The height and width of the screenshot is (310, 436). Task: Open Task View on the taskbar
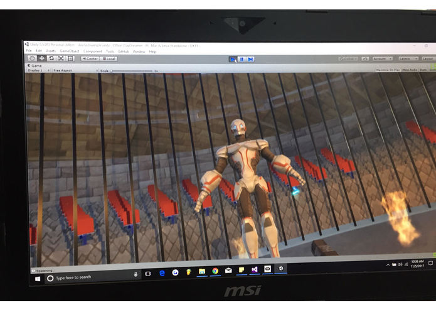pos(148,274)
